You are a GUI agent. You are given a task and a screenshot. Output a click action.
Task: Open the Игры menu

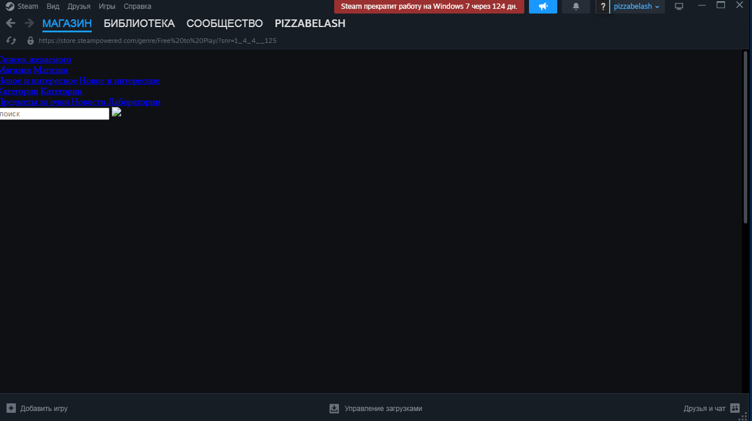click(107, 6)
